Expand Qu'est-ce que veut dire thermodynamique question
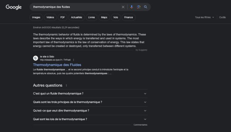The width and height of the screenshot is (231, 132). pos(90,111)
